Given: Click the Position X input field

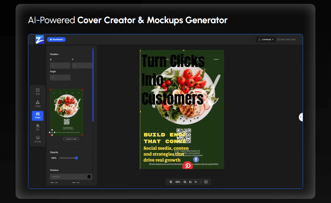Looking at the screenshot, I should pyautogui.click(x=60, y=66).
